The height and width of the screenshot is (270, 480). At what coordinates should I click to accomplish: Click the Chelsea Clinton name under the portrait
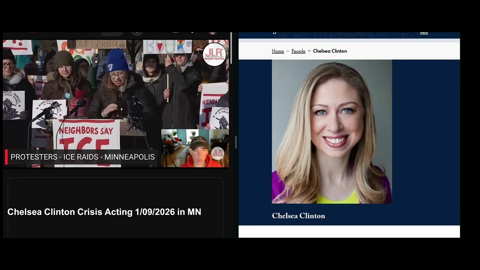298,216
